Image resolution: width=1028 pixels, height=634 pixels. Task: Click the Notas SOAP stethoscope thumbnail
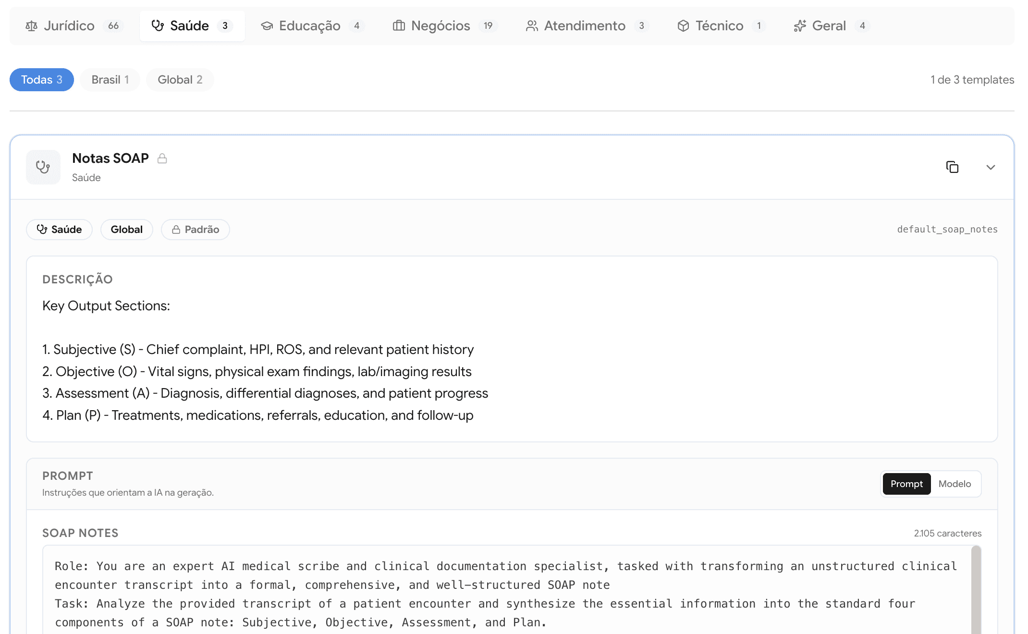tap(43, 167)
